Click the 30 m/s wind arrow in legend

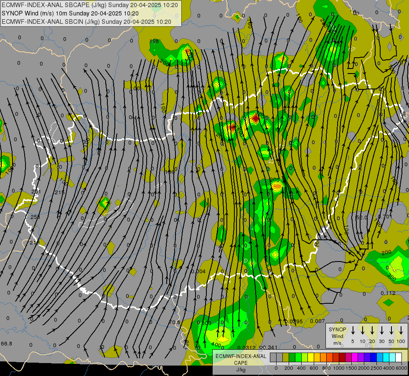[x=381, y=330]
